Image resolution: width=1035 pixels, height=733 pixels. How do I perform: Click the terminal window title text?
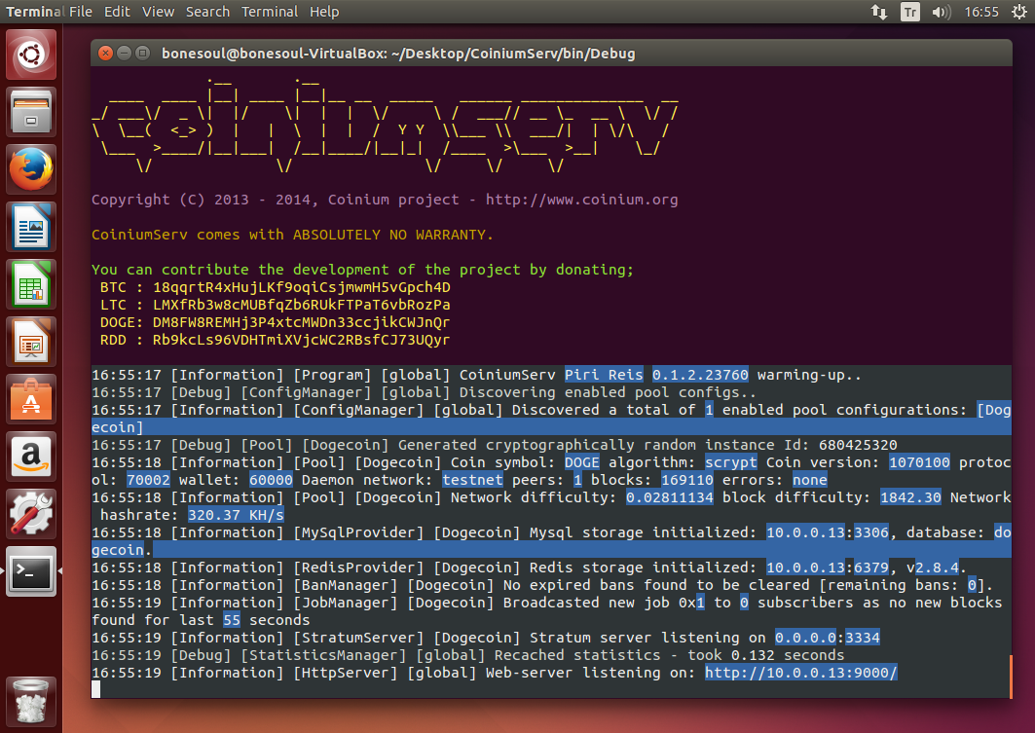[398, 54]
